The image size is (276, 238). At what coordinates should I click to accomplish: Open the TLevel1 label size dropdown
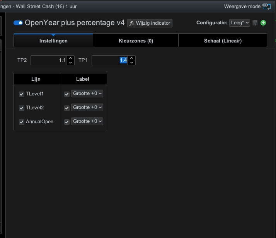coord(87,93)
